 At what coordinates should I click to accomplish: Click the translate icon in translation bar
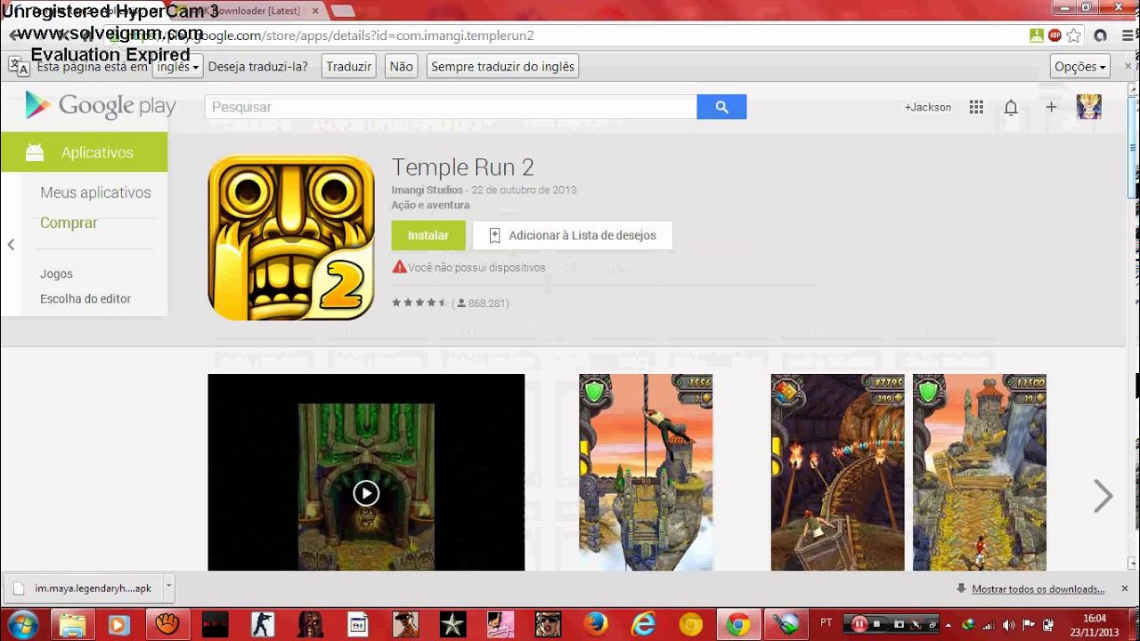19,66
